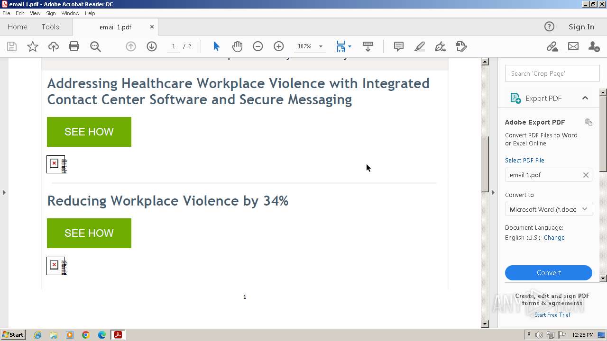607x341 pixels.
Task: Share a link using the chain icon
Action: (x=552, y=46)
